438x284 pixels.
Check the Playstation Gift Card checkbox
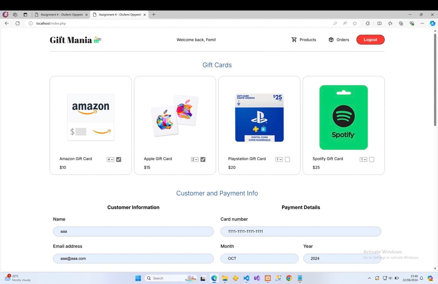[287, 159]
